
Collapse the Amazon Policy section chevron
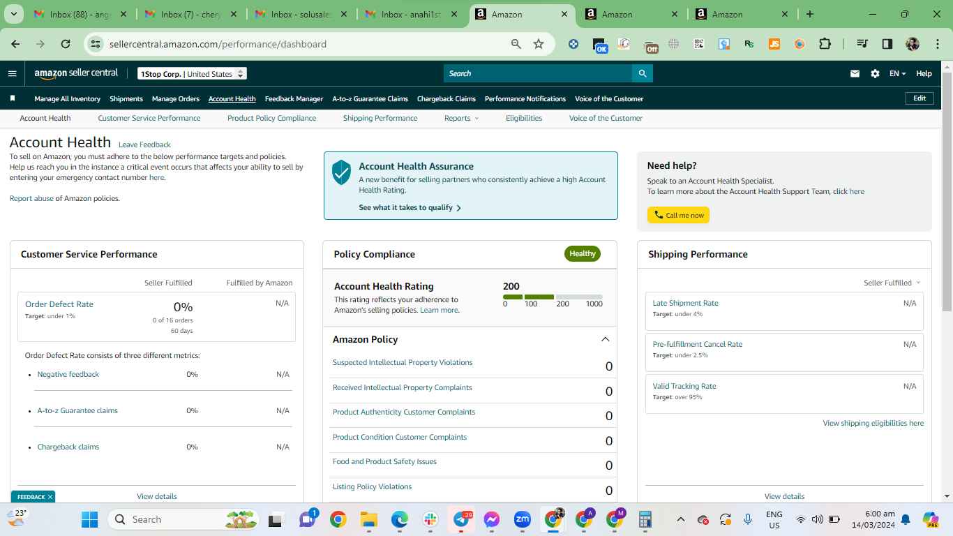(605, 339)
